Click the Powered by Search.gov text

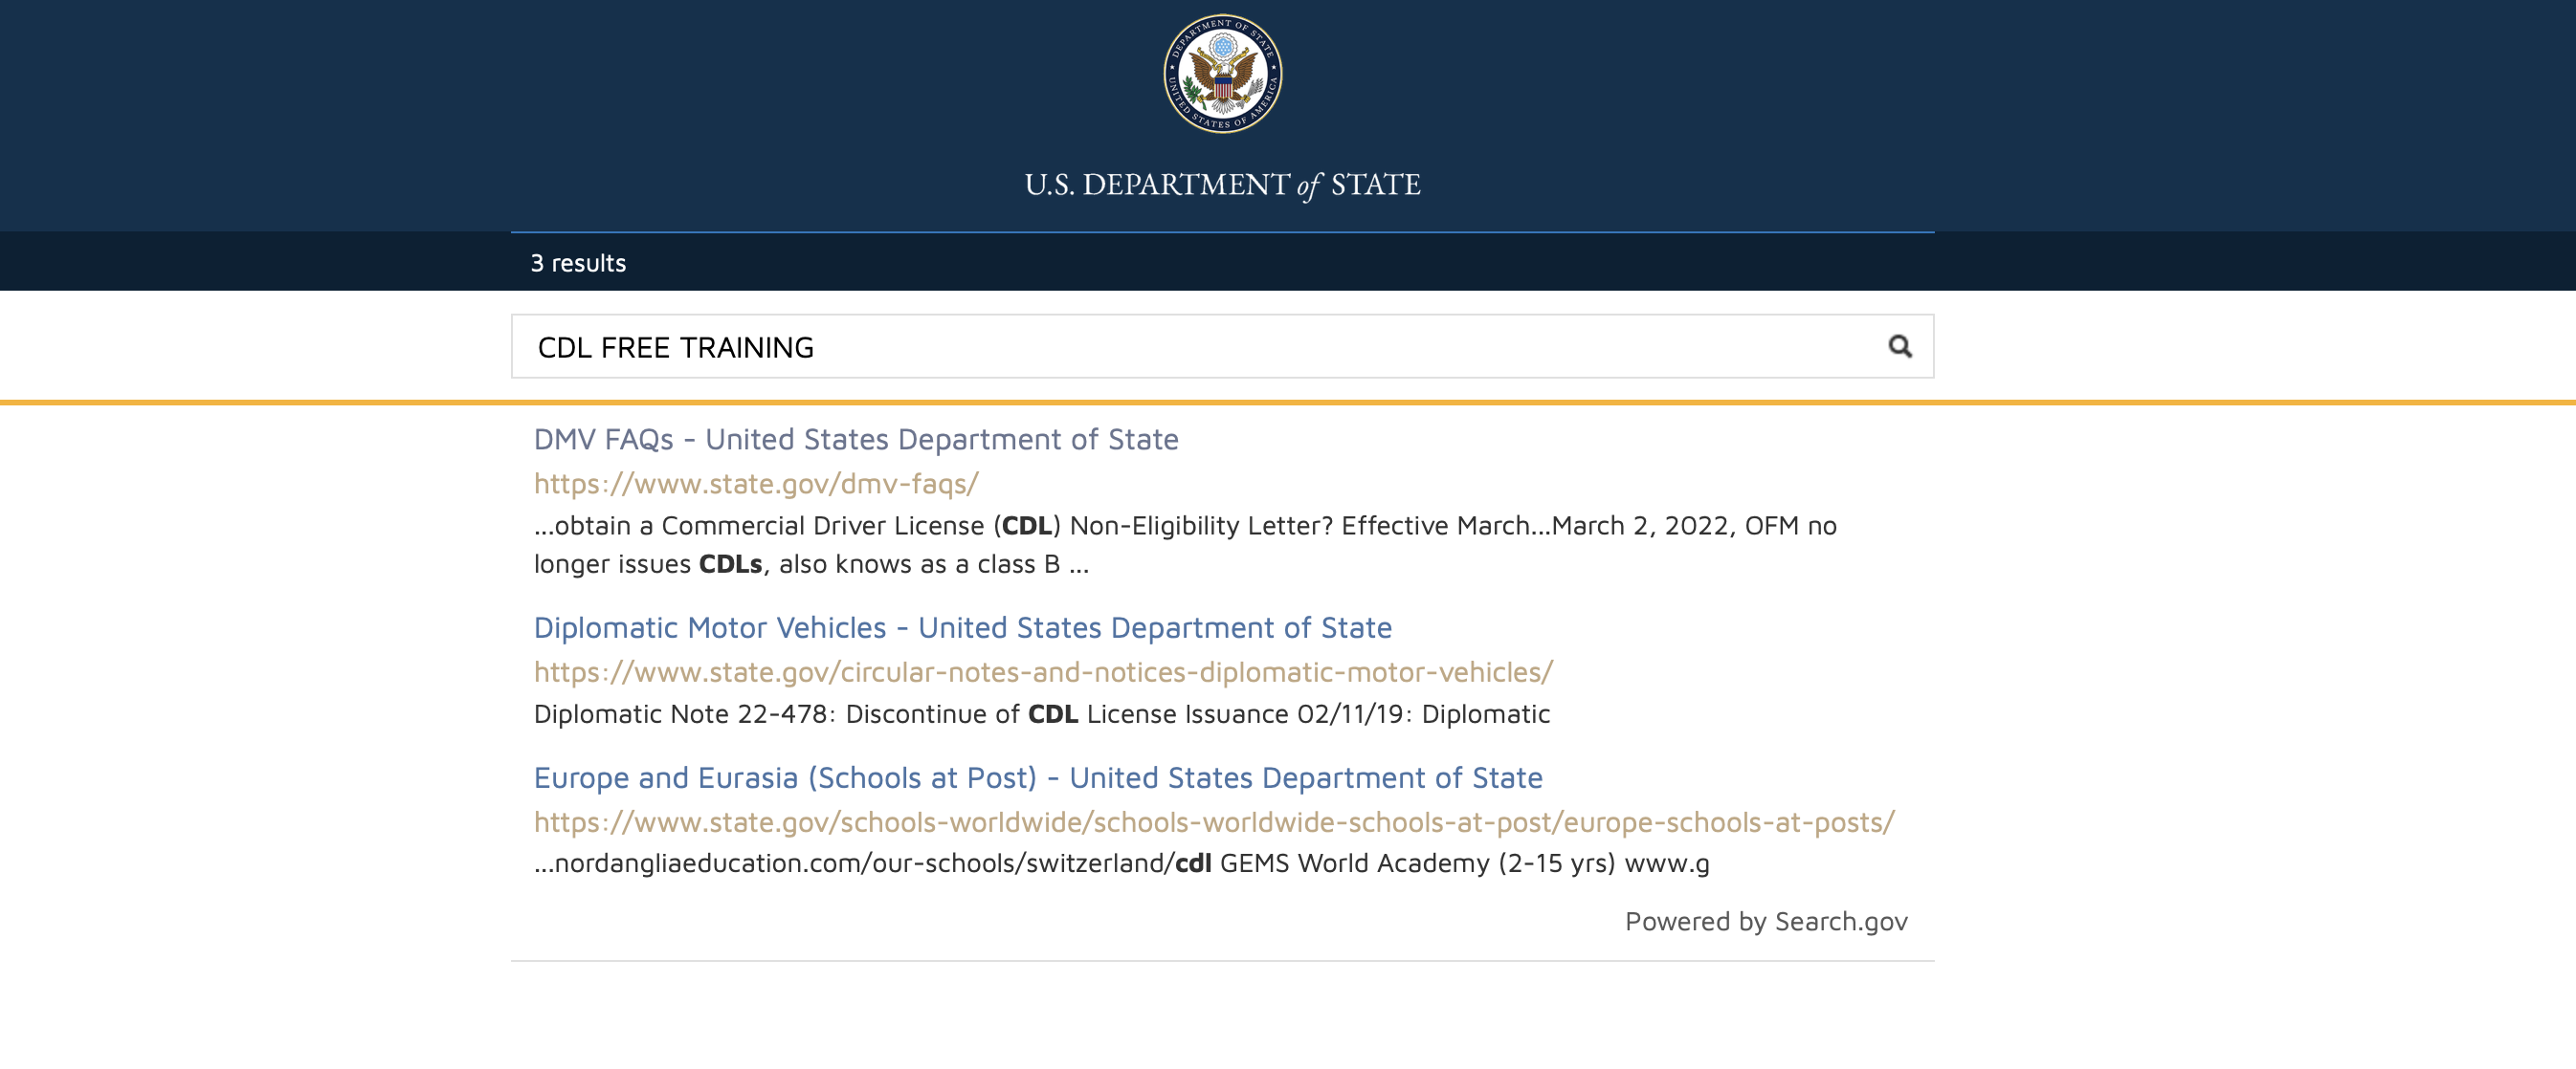click(1765, 921)
